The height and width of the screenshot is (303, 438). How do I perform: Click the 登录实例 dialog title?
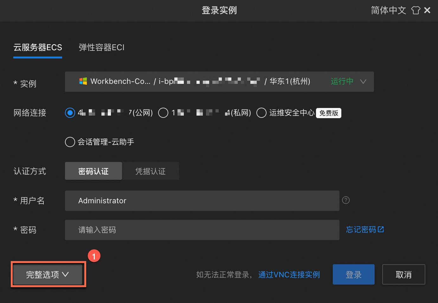(x=219, y=10)
